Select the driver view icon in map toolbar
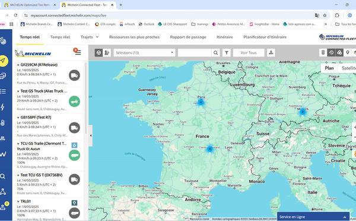Image resolution: width=356 pixels, height=221 pixels. (x=107, y=53)
